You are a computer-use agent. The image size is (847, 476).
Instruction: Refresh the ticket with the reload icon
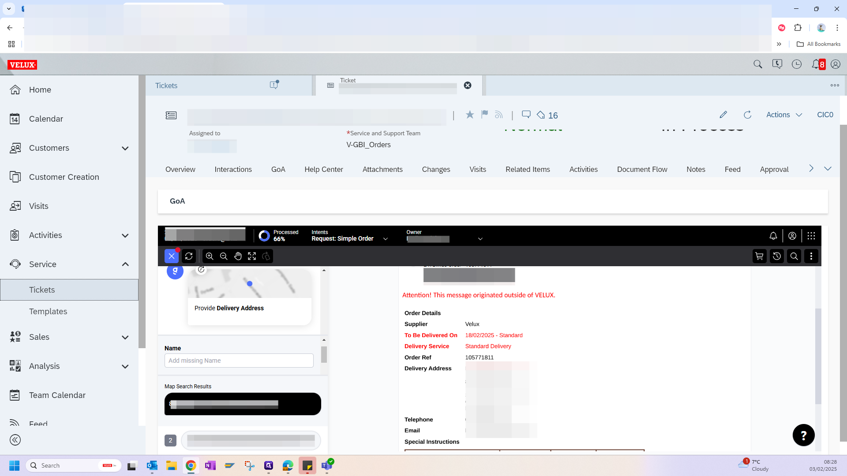pos(747,115)
